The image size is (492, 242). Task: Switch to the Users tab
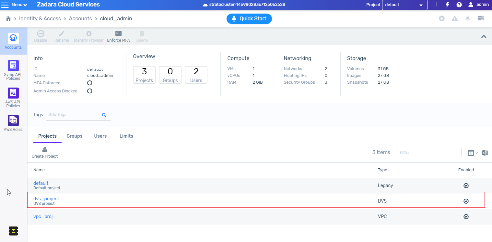[x=100, y=136]
